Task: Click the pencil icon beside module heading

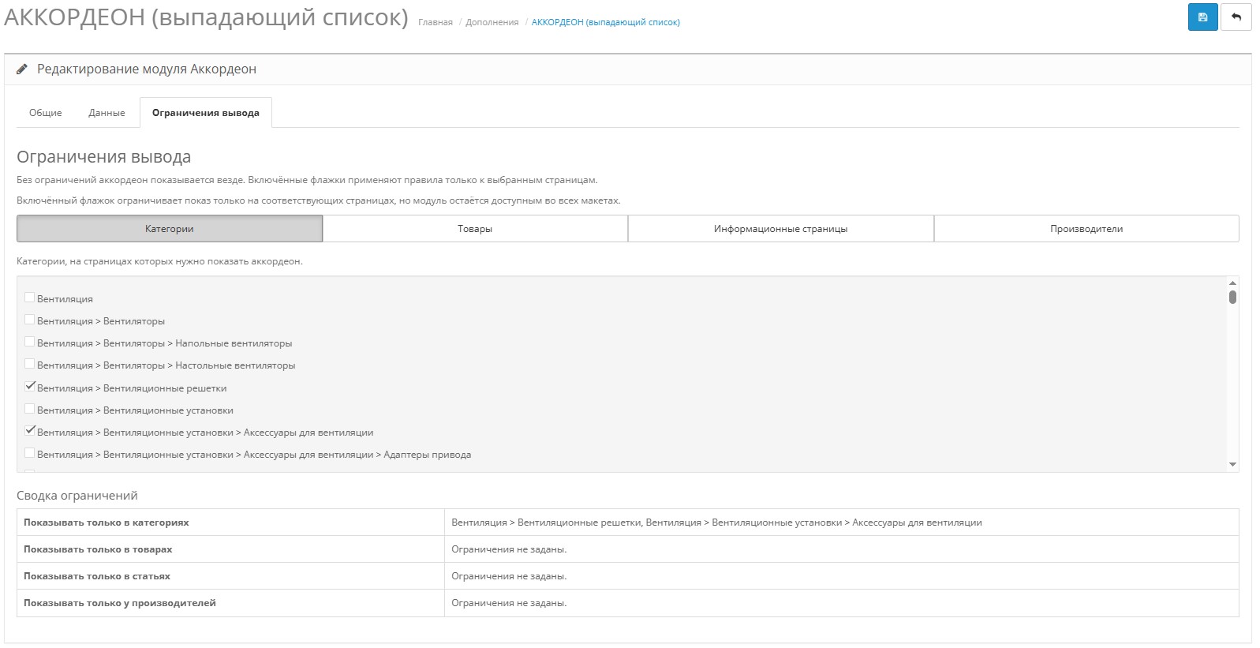Action: [x=22, y=69]
